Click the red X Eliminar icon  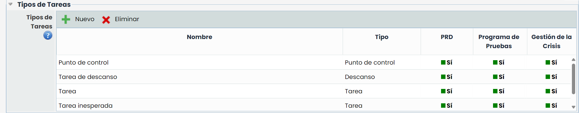[x=106, y=20]
